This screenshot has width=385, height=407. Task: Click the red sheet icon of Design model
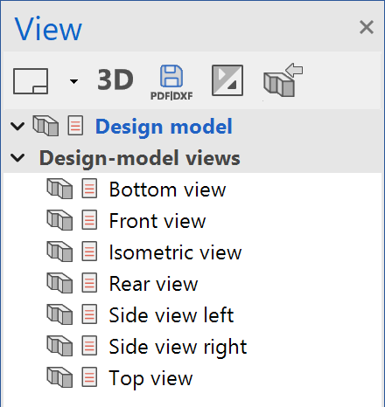click(75, 126)
